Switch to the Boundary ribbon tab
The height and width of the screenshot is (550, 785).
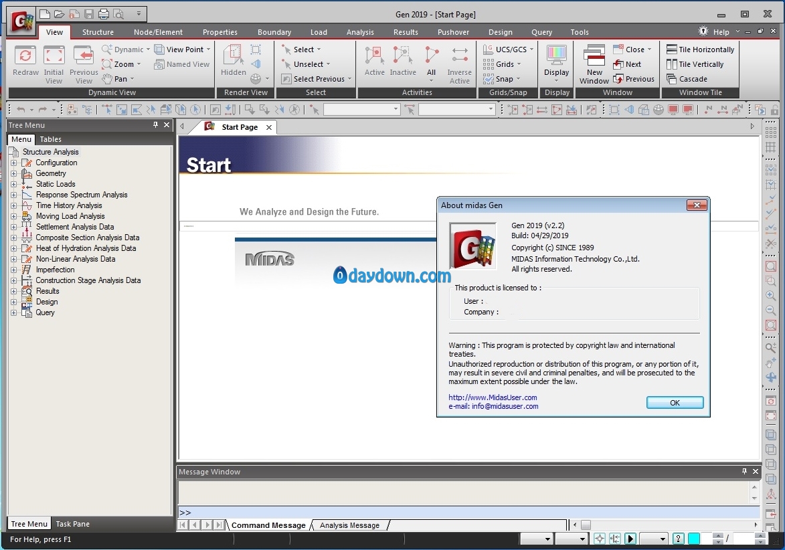274,32
